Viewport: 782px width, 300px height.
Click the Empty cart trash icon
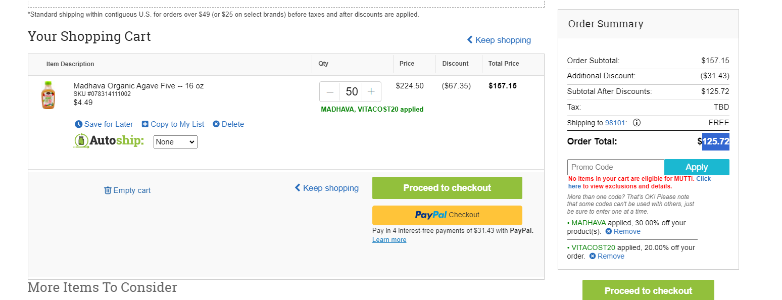[x=108, y=190]
